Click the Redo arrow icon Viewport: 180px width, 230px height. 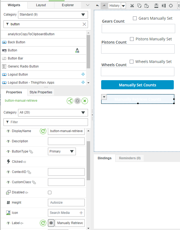pyautogui.click(x=104, y=5)
